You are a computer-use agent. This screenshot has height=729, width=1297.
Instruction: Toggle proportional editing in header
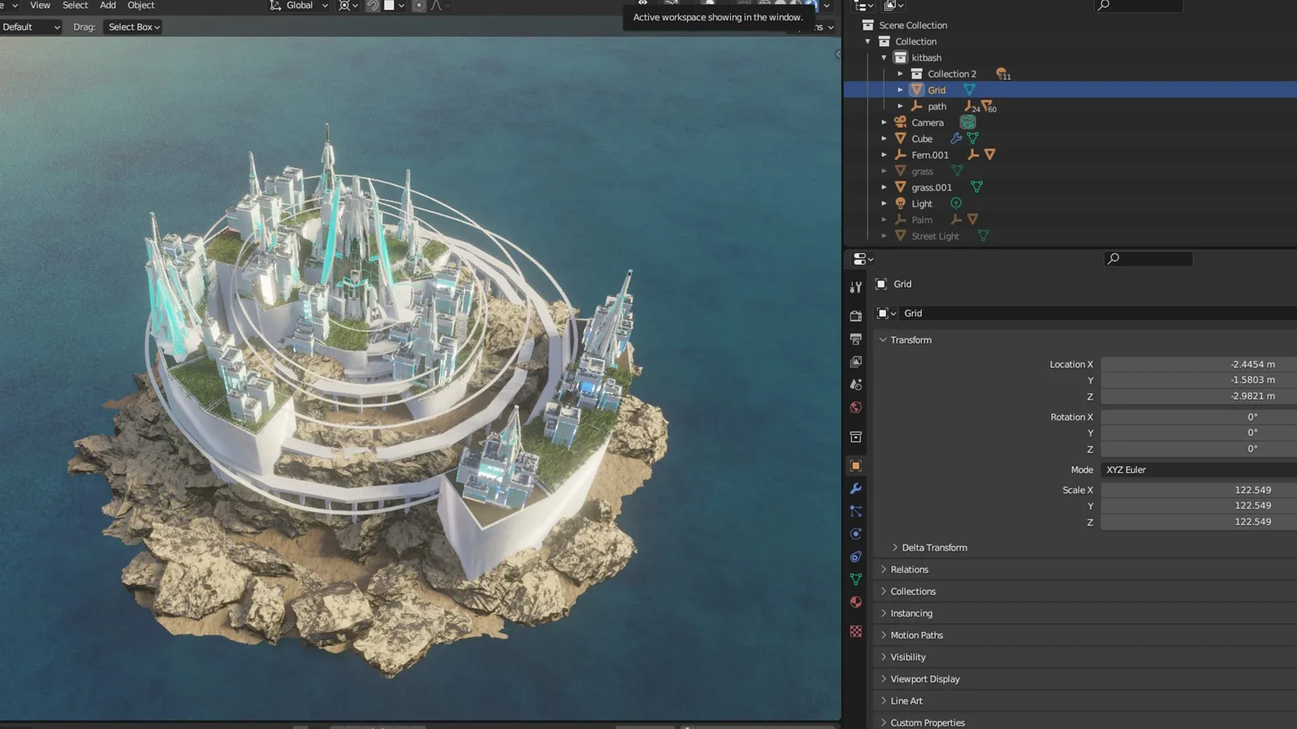pyautogui.click(x=419, y=5)
